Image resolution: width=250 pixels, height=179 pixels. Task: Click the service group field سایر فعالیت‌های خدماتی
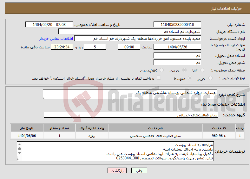(131, 115)
